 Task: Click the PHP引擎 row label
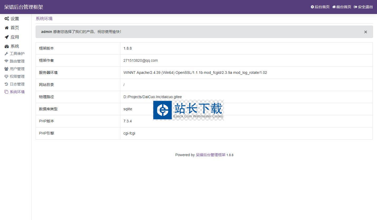[46, 133]
